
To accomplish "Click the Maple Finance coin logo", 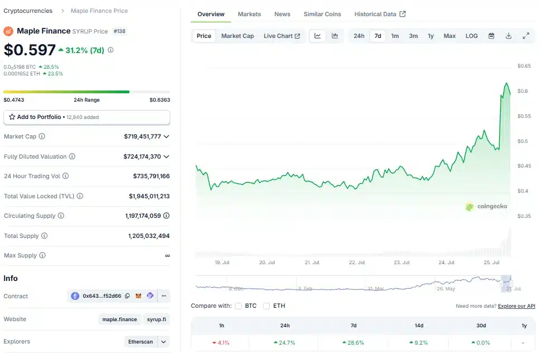I will (x=8, y=31).
